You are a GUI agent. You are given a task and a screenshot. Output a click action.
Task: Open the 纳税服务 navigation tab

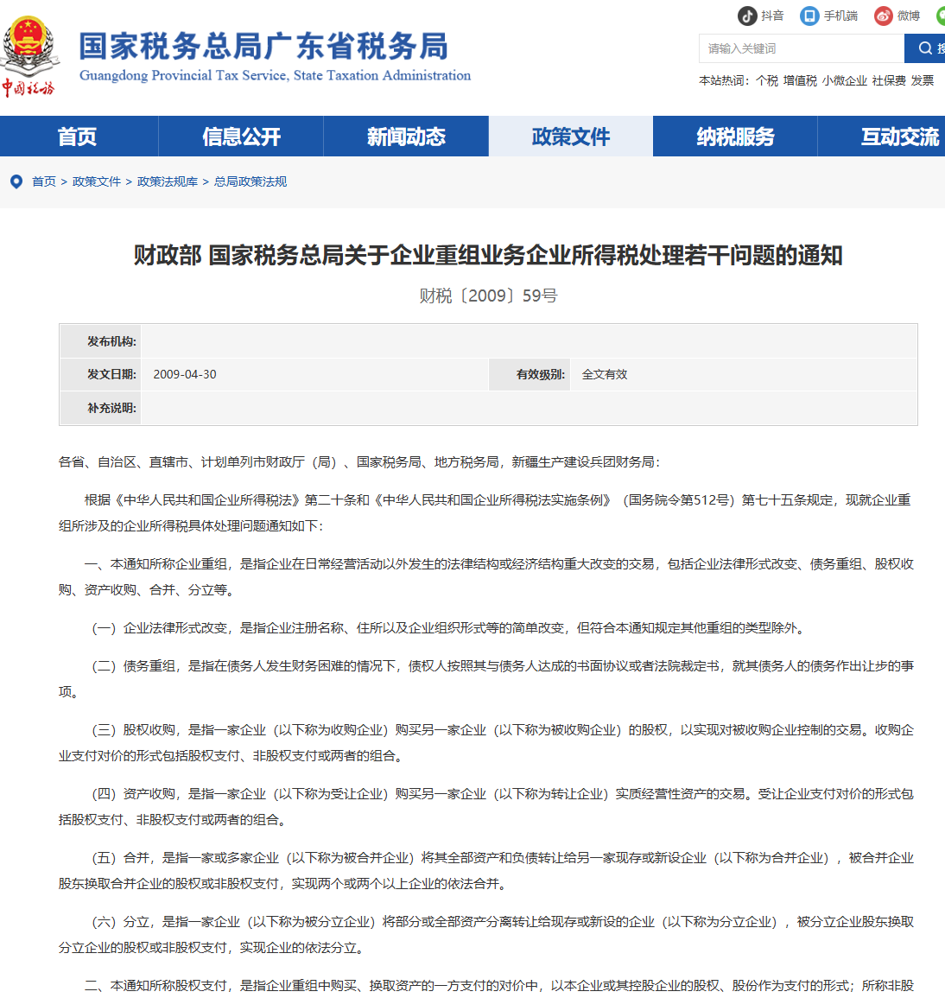tap(735, 137)
